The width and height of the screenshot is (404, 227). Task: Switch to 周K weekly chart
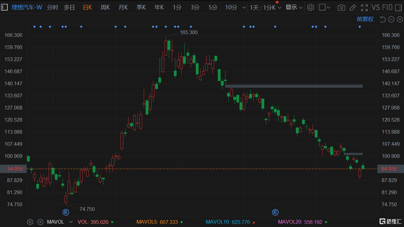pos(105,7)
